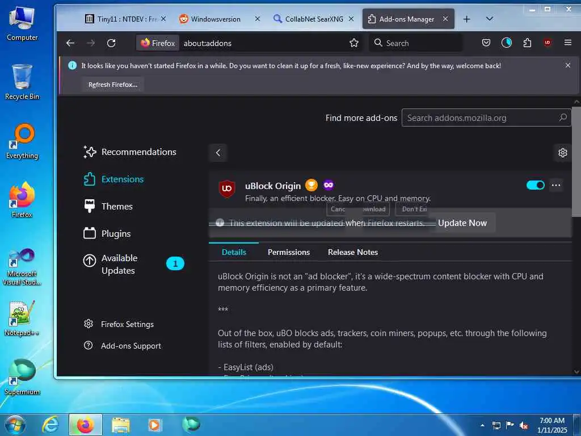Reload the page with the refresh icon
Image resolution: width=581 pixels, height=436 pixels.
[111, 43]
